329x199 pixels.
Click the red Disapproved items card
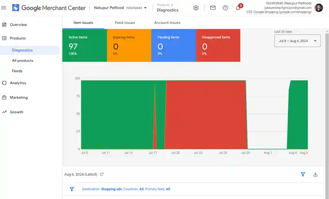[x=218, y=45]
